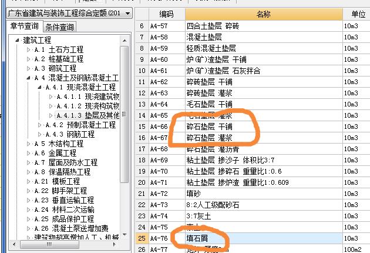The height and width of the screenshot is (253, 370).
Task: Expand the A.4.1.1 现浇建筑物 node
Action: [51, 96]
